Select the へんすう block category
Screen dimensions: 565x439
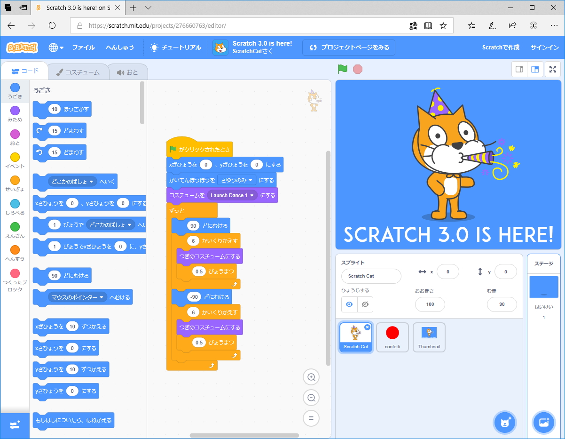(x=15, y=248)
